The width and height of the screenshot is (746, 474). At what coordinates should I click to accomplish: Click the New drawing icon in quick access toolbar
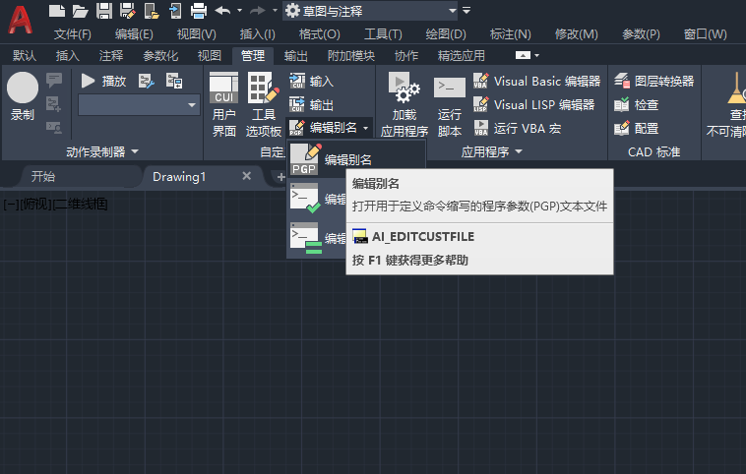click(x=57, y=11)
